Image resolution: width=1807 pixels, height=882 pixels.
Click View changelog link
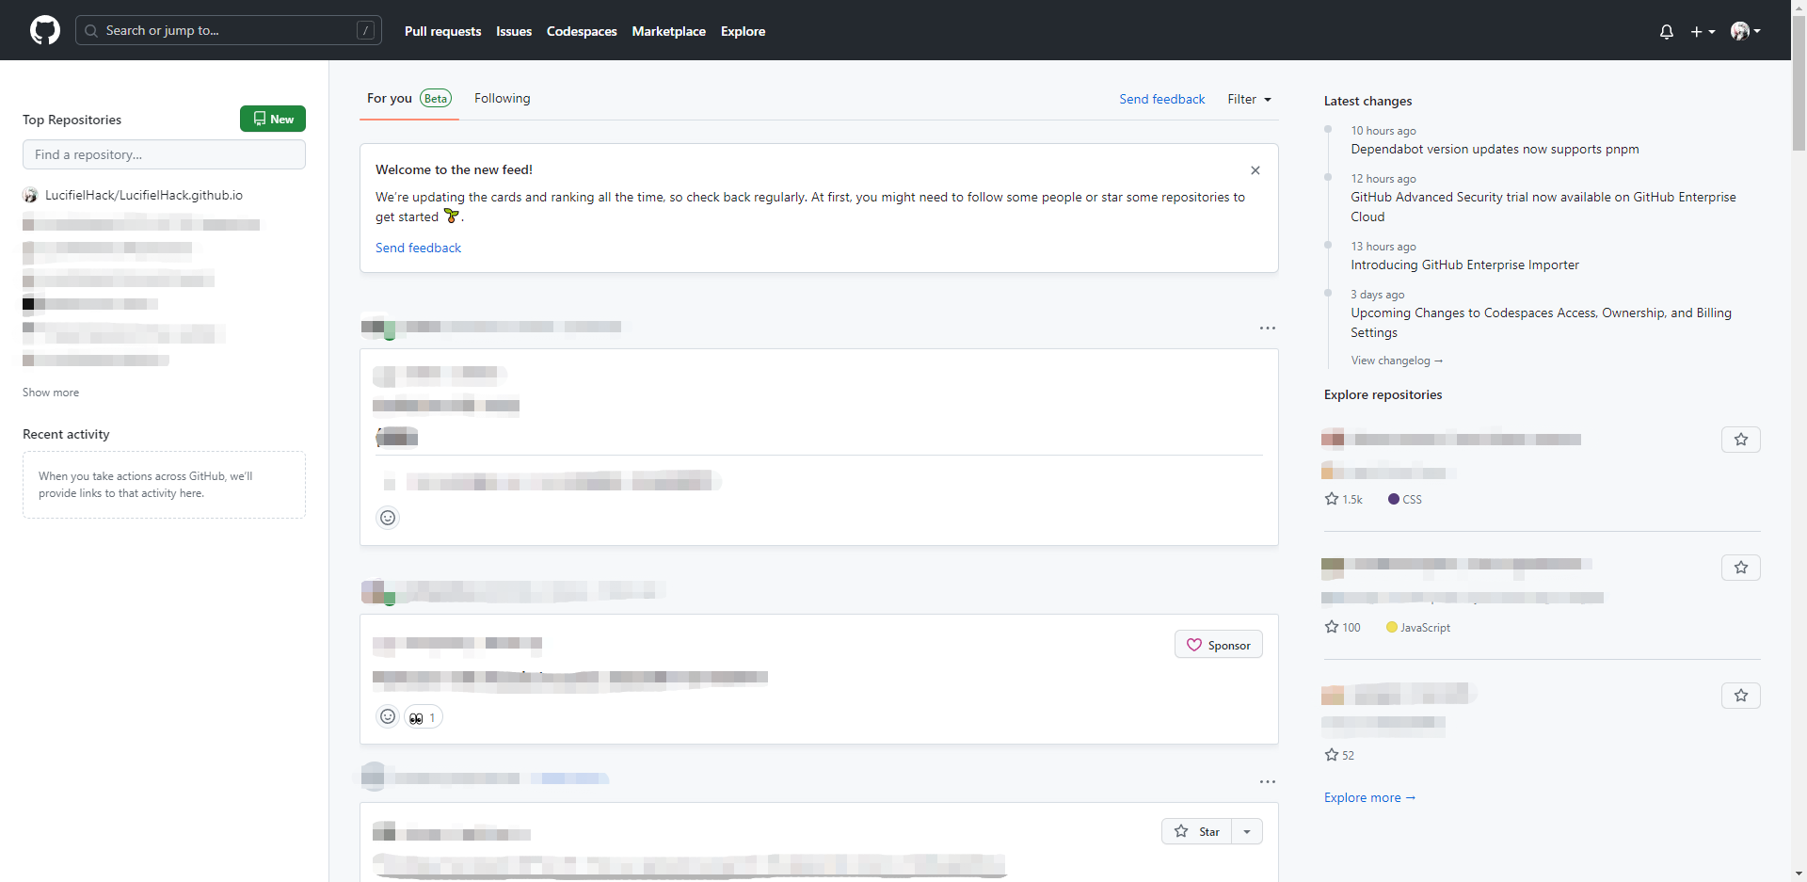tap(1397, 361)
